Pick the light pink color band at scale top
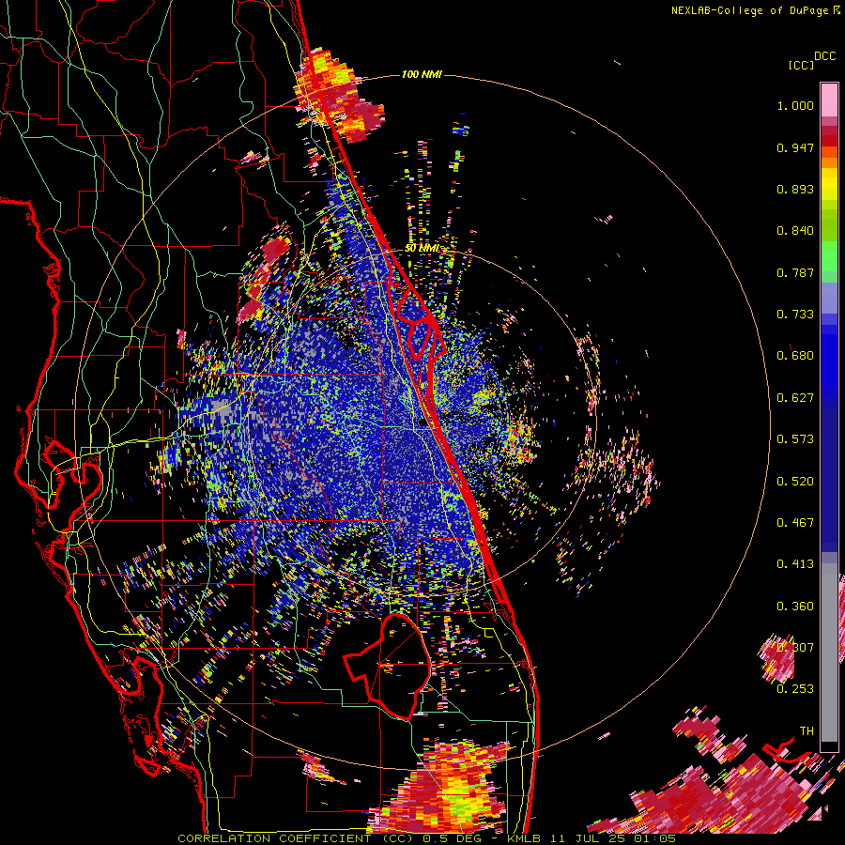845x845 pixels. [829, 100]
